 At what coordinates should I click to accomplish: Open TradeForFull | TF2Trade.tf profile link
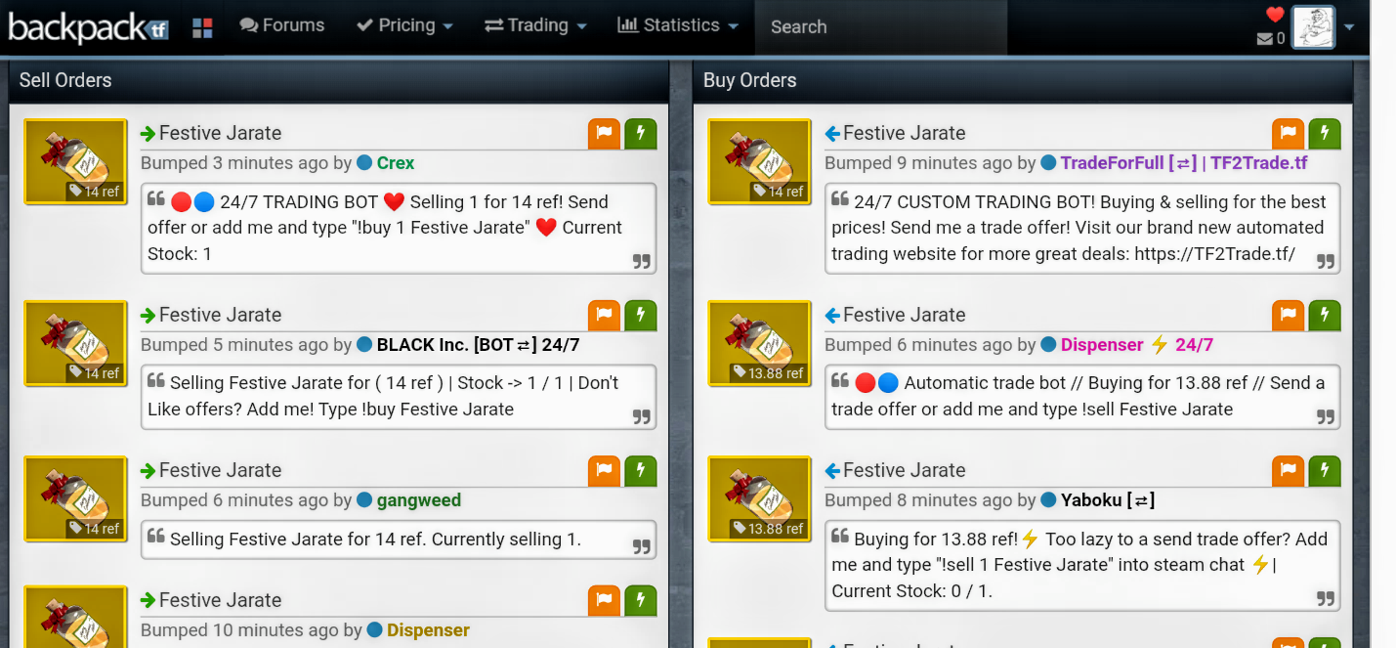click(1184, 163)
